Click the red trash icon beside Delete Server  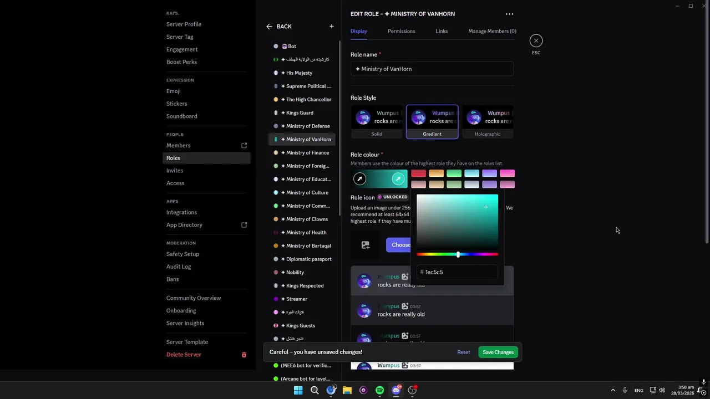244,355
